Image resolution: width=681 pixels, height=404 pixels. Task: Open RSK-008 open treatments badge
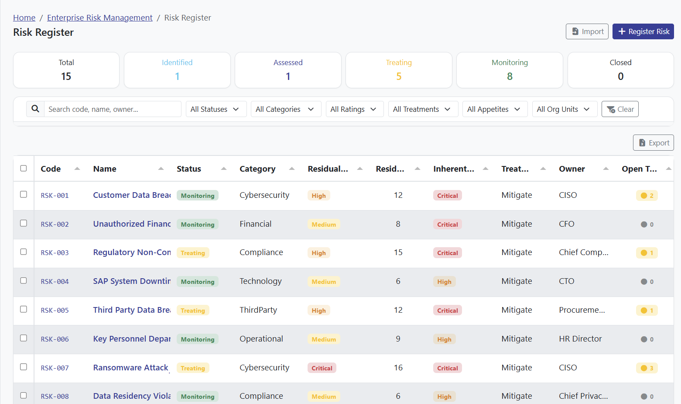(x=647, y=397)
